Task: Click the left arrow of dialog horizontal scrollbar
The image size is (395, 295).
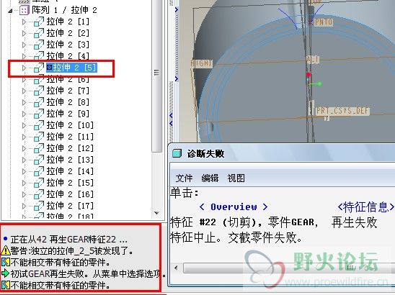Action: coord(176,268)
